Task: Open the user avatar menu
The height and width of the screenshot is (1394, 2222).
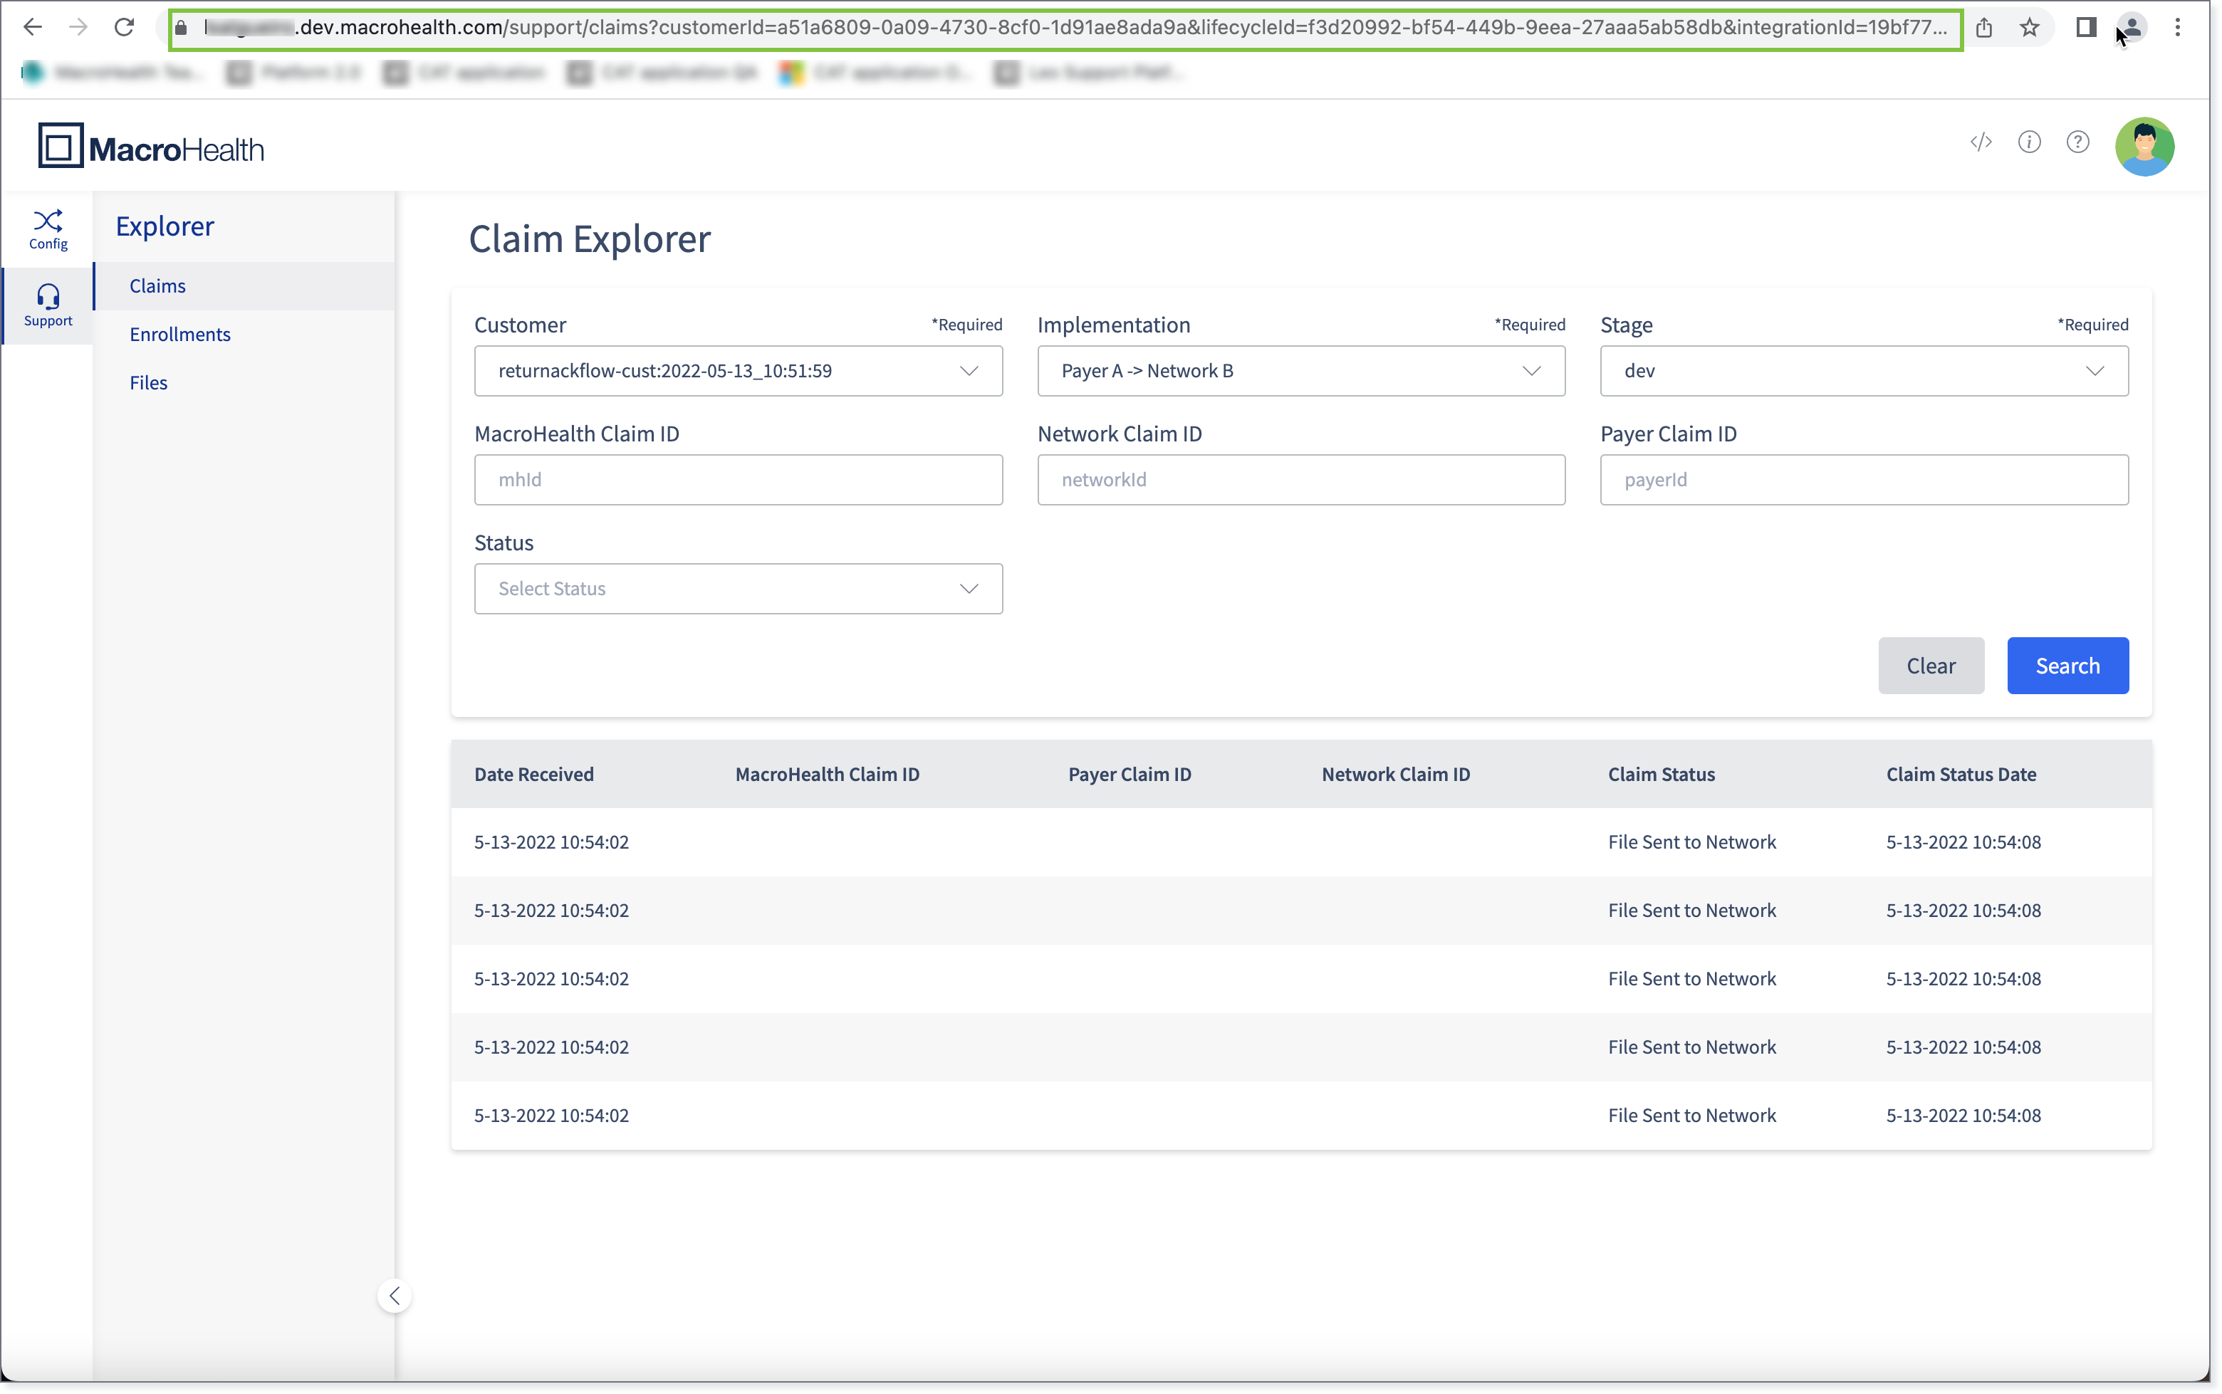Action: 2144,147
